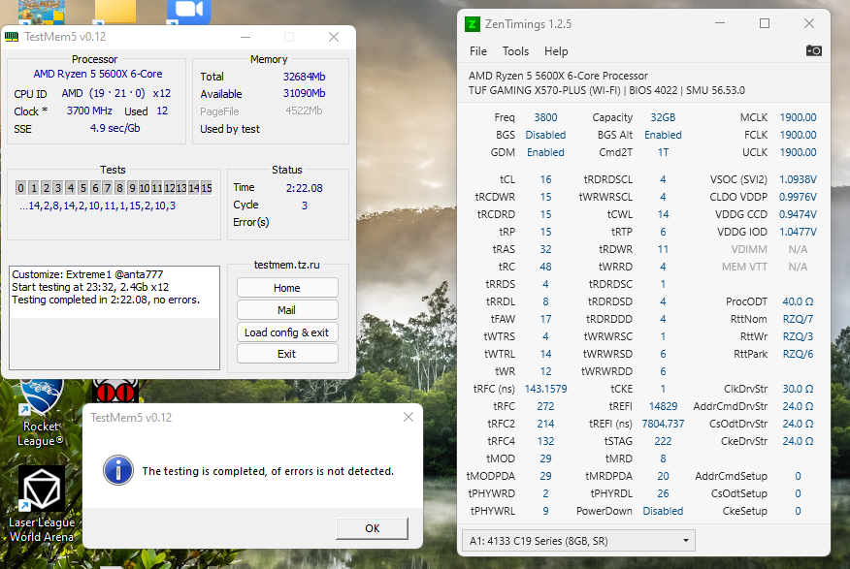Close the ZenTimings window
850x569 pixels.
click(x=809, y=23)
